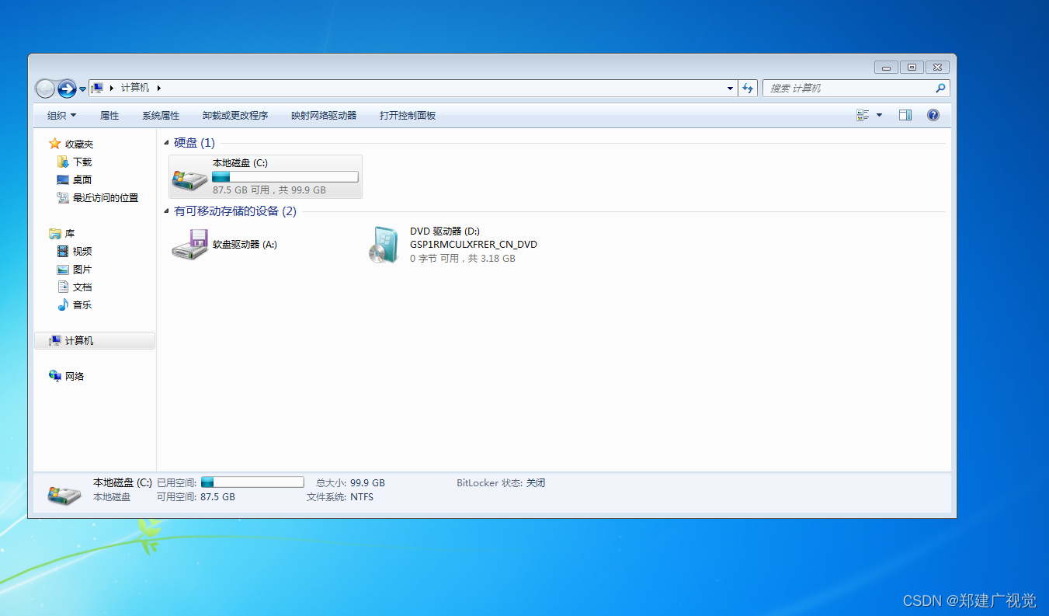The height and width of the screenshot is (616, 1049).
Task: Open the 图片 library
Action: coord(82,270)
